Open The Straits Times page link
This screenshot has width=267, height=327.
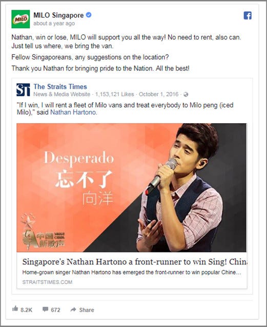(60, 86)
